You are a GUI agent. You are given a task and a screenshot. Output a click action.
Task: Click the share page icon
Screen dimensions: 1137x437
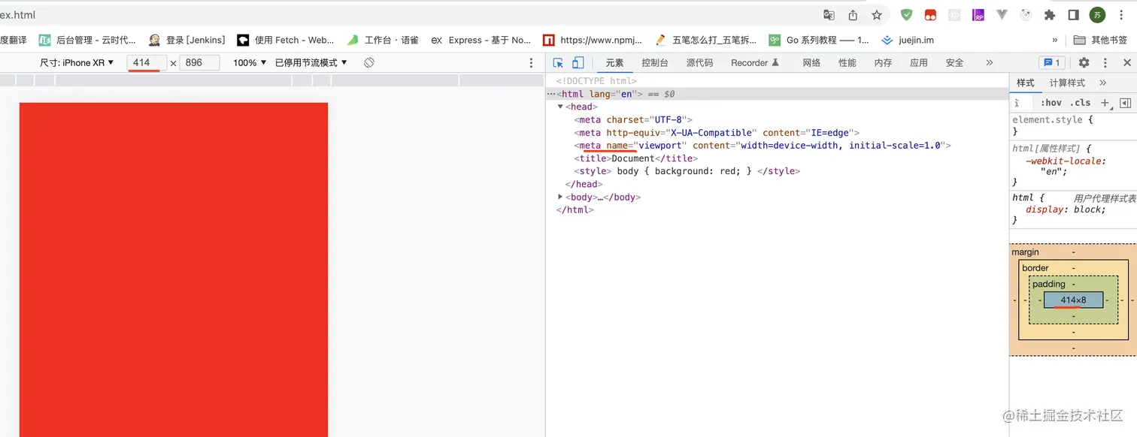[x=853, y=15]
